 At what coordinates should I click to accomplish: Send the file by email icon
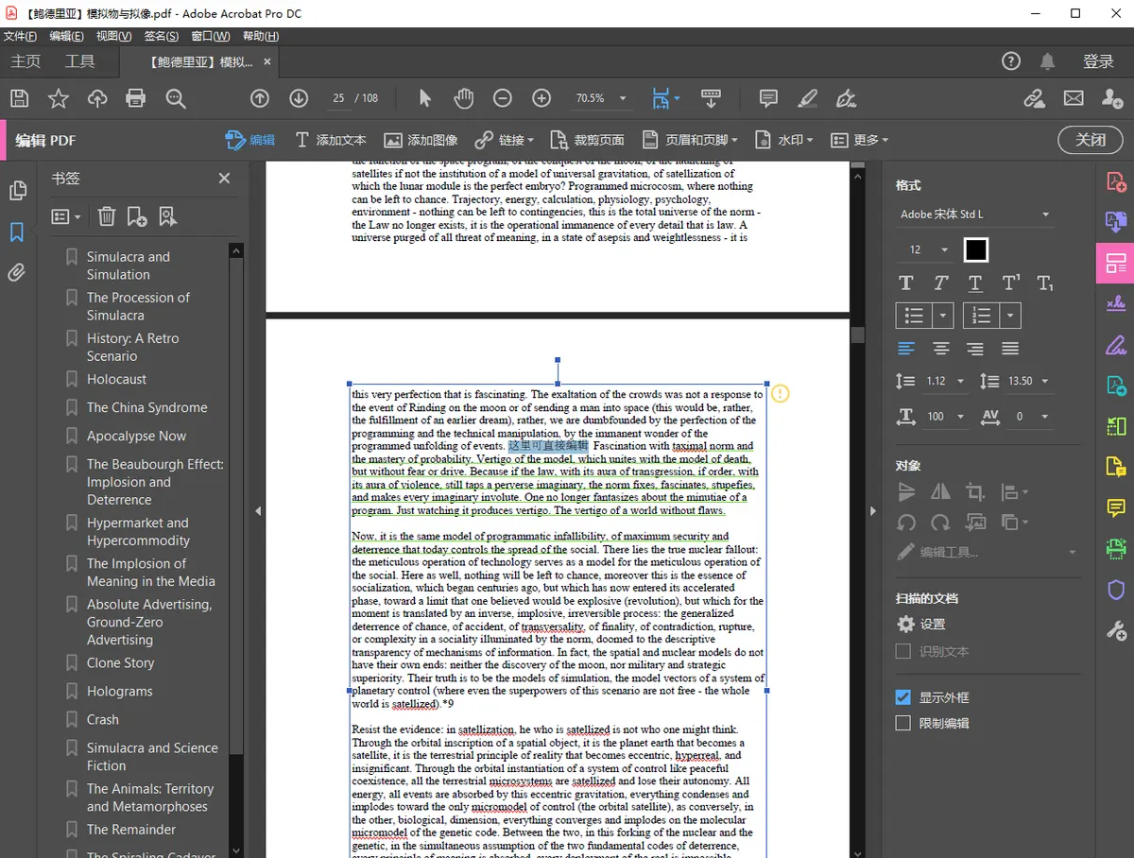1074,98
